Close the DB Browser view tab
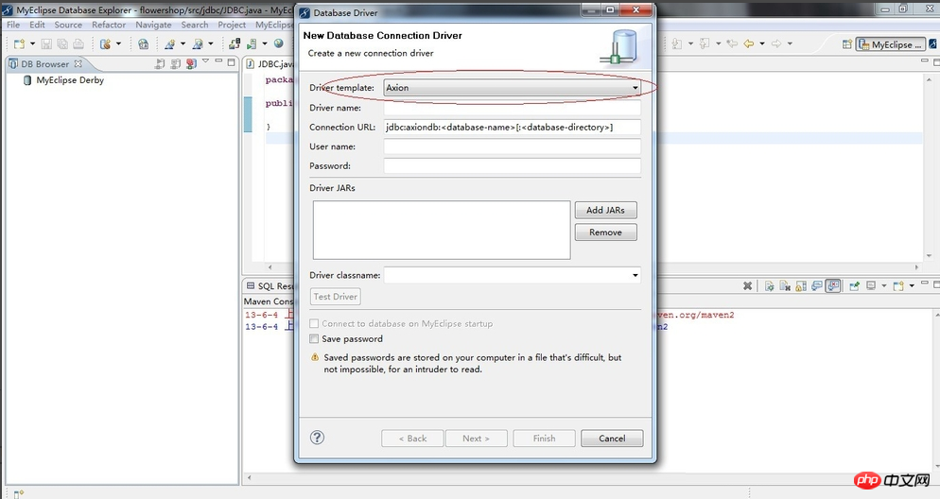 coord(78,64)
